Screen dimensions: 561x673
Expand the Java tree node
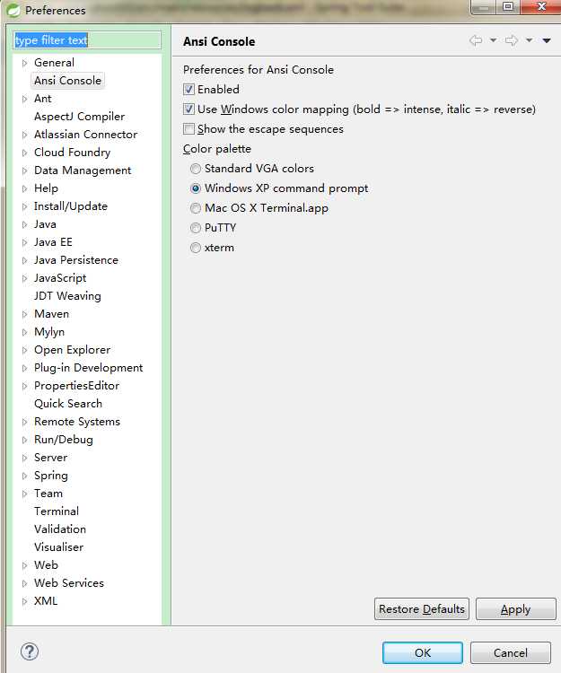coord(24,224)
